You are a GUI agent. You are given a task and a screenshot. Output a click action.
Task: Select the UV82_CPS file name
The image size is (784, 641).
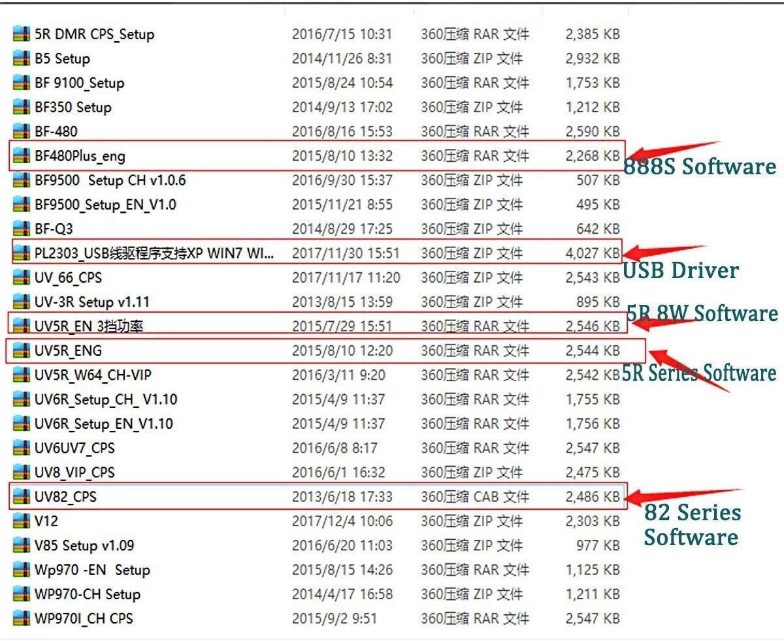(x=66, y=497)
